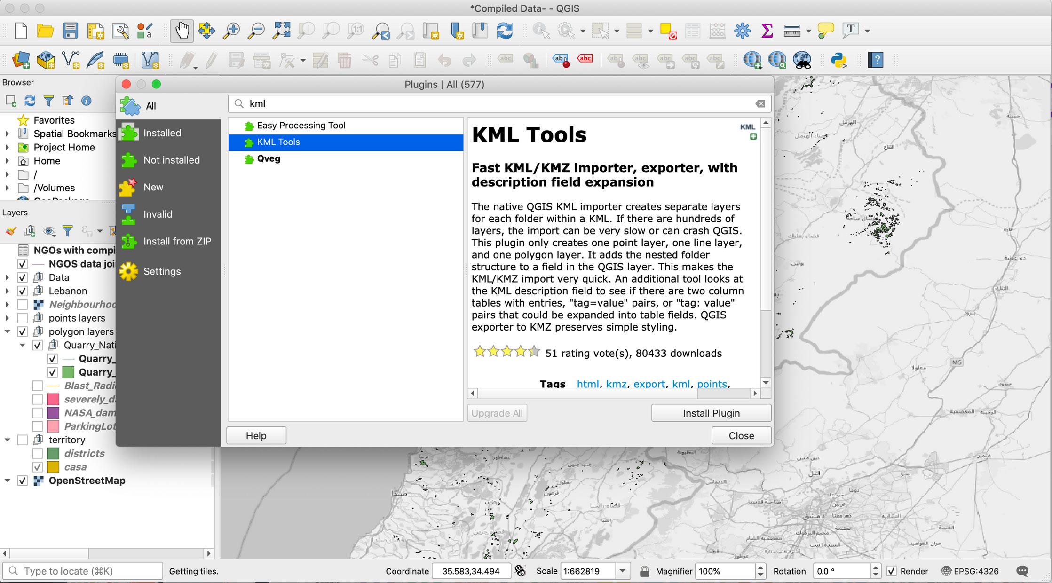Click the Install Plugin button
Image resolution: width=1052 pixels, height=583 pixels.
[x=711, y=413]
